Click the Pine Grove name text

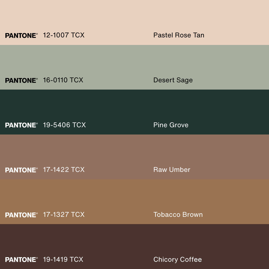click(171, 125)
